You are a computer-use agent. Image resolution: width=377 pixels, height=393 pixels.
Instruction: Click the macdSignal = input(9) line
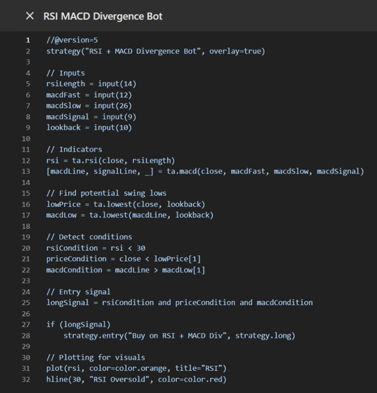pos(91,116)
